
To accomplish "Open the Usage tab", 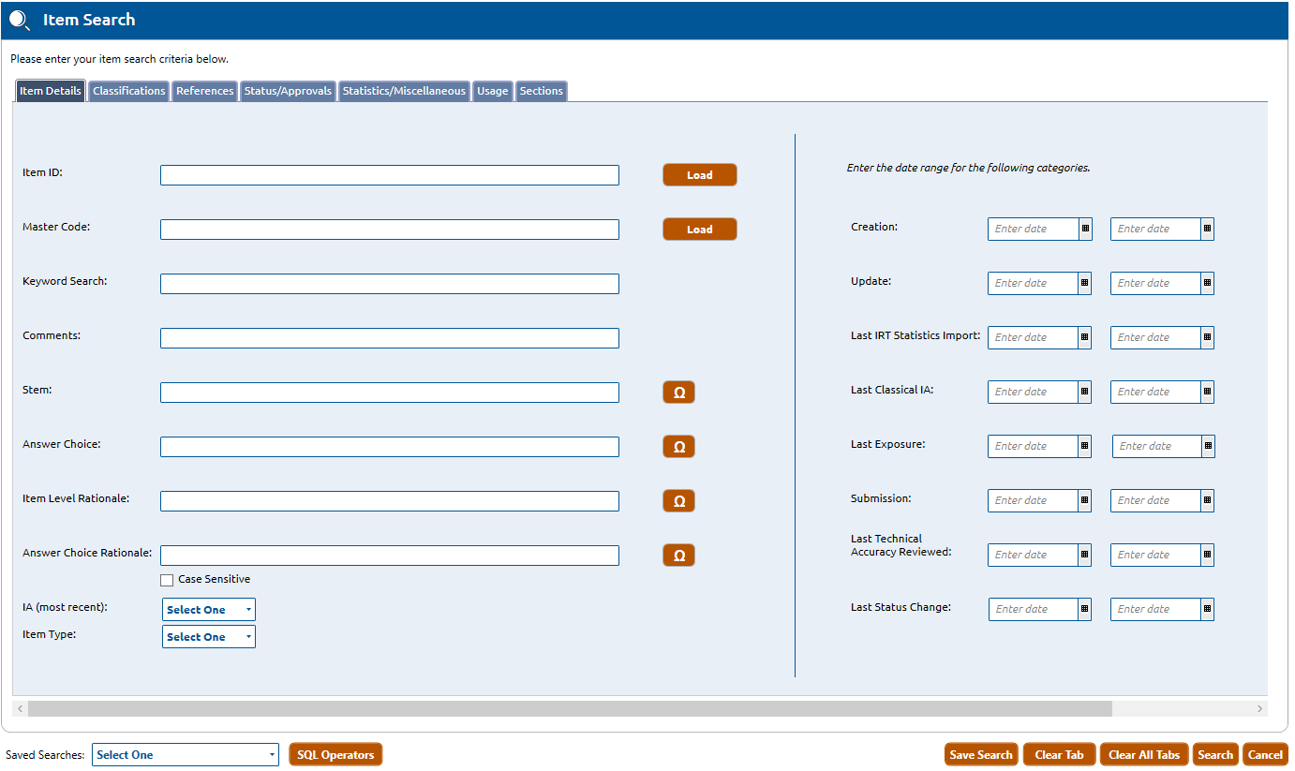I will (x=492, y=91).
